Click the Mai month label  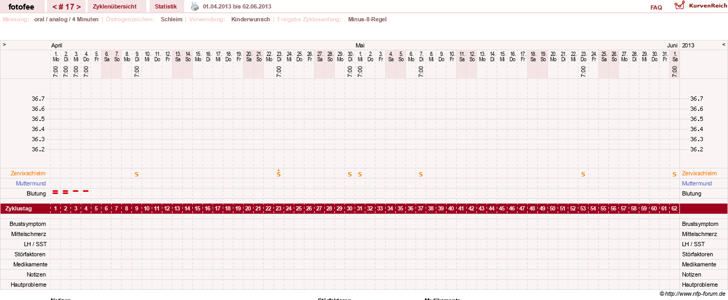click(x=360, y=45)
